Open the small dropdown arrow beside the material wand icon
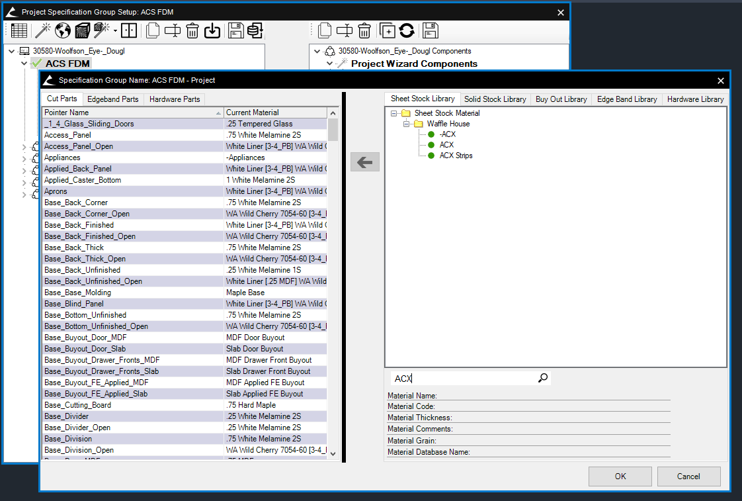Image resolution: width=742 pixels, height=501 pixels. 115,31
